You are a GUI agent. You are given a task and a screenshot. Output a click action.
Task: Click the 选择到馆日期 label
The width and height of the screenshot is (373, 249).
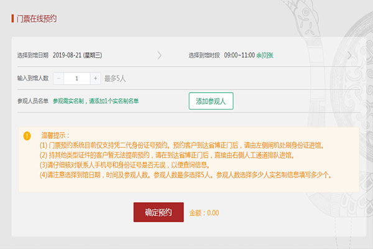click(32, 55)
